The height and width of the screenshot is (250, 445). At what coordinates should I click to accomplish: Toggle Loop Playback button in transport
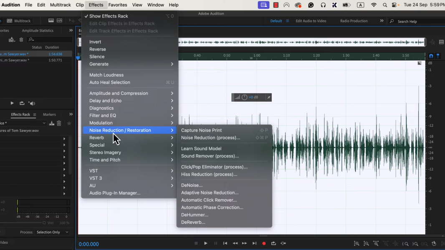point(273,243)
